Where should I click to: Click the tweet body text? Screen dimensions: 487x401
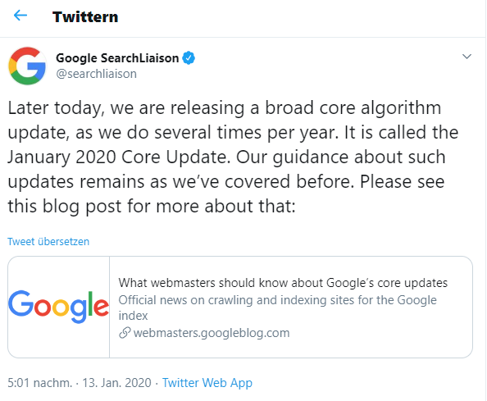coord(233,157)
